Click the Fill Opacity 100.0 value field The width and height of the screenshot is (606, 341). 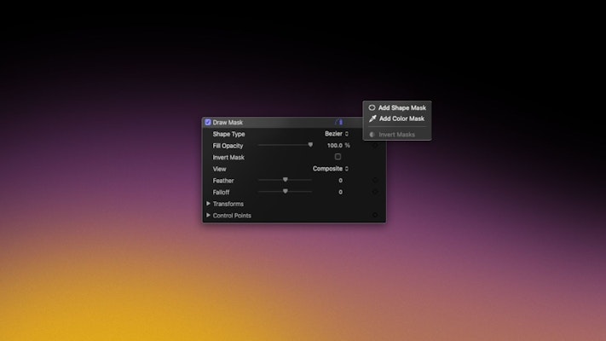(x=334, y=146)
